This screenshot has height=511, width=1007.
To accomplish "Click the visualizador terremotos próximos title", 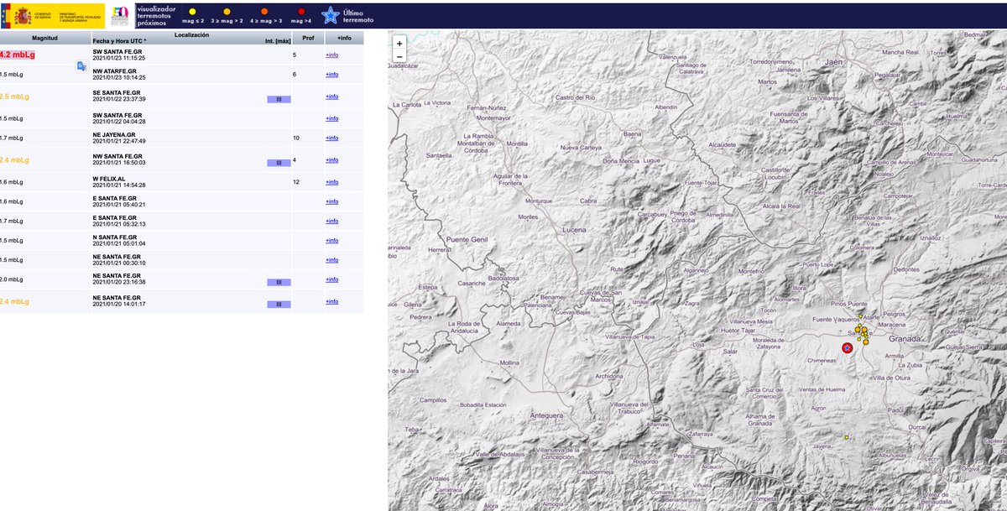I will pyautogui.click(x=157, y=15).
